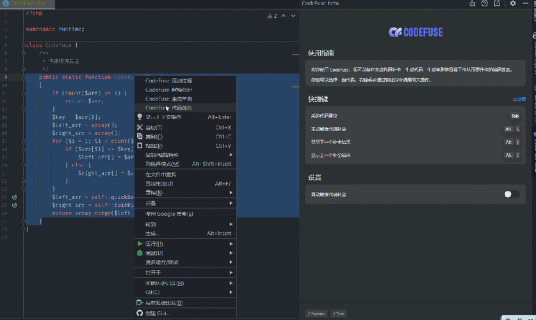The width and height of the screenshot is (536, 320).
Task: Select column selection mode (Alt+Shift+Insert)
Action: [x=185, y=164]
